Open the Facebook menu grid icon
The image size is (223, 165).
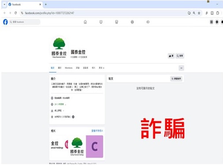point(212,22)
